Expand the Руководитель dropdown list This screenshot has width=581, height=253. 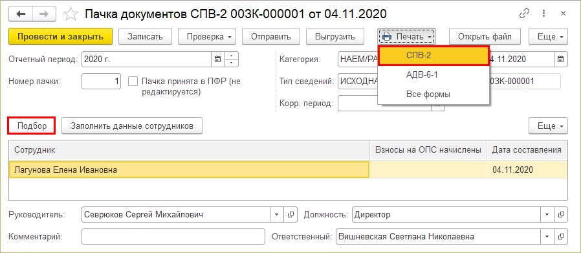(277, 214)
